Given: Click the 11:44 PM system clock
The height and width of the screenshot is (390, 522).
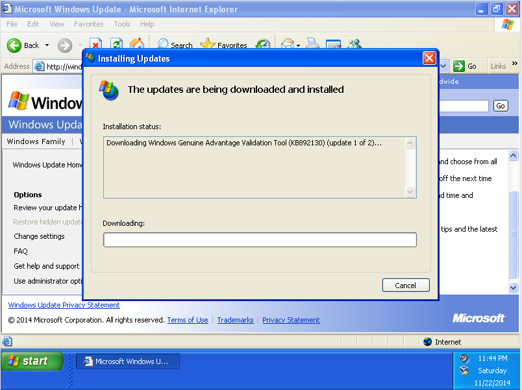Looking at the screenshot, I should click(493, 358).
